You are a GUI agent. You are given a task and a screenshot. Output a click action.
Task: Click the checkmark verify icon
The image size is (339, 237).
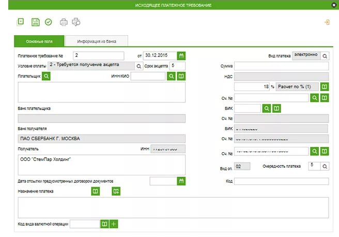tap(49, 22)
